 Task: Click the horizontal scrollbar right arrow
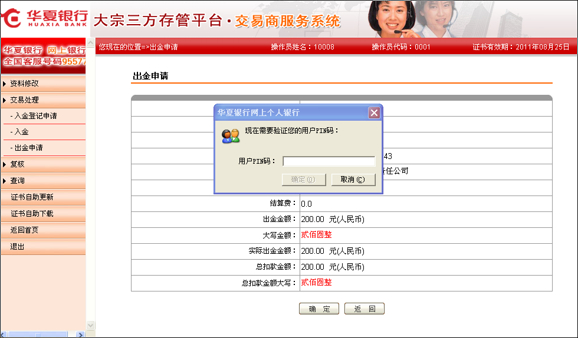tap(80, 334)
